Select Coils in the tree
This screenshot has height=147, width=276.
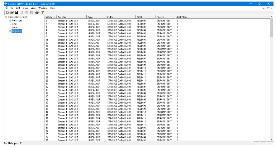(14, 24)
